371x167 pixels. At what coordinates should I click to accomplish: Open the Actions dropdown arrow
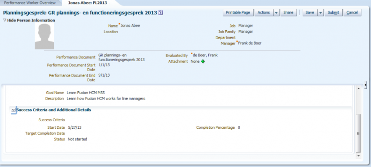coord(277,13)
